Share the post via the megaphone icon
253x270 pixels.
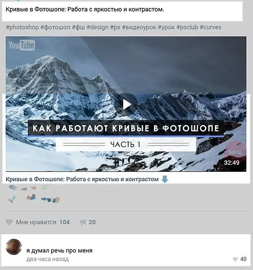pos(83,222)
